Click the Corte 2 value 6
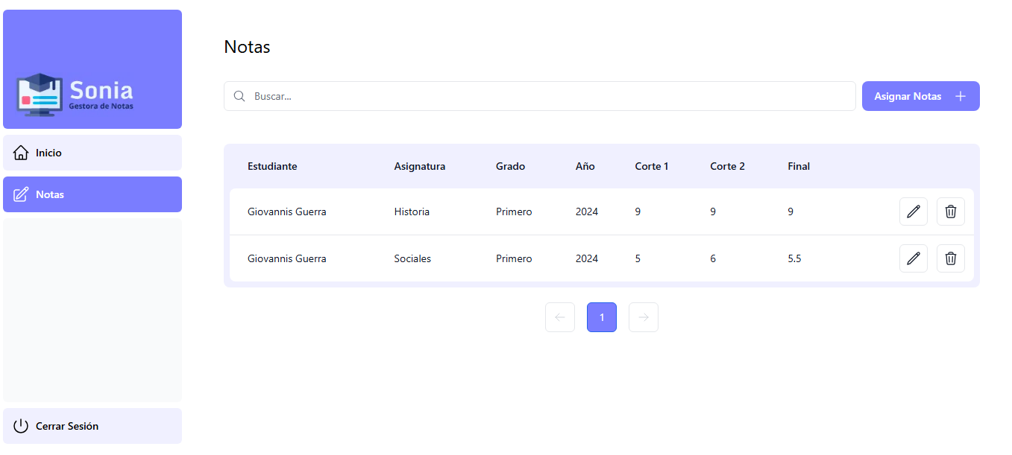 coord(713,258)
